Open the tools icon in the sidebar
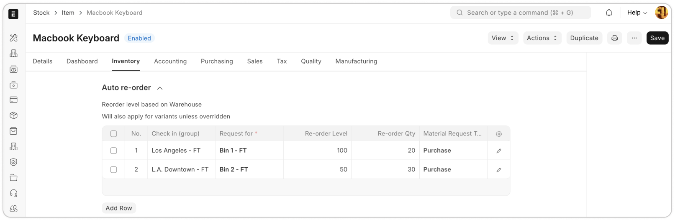 (13, 38)
